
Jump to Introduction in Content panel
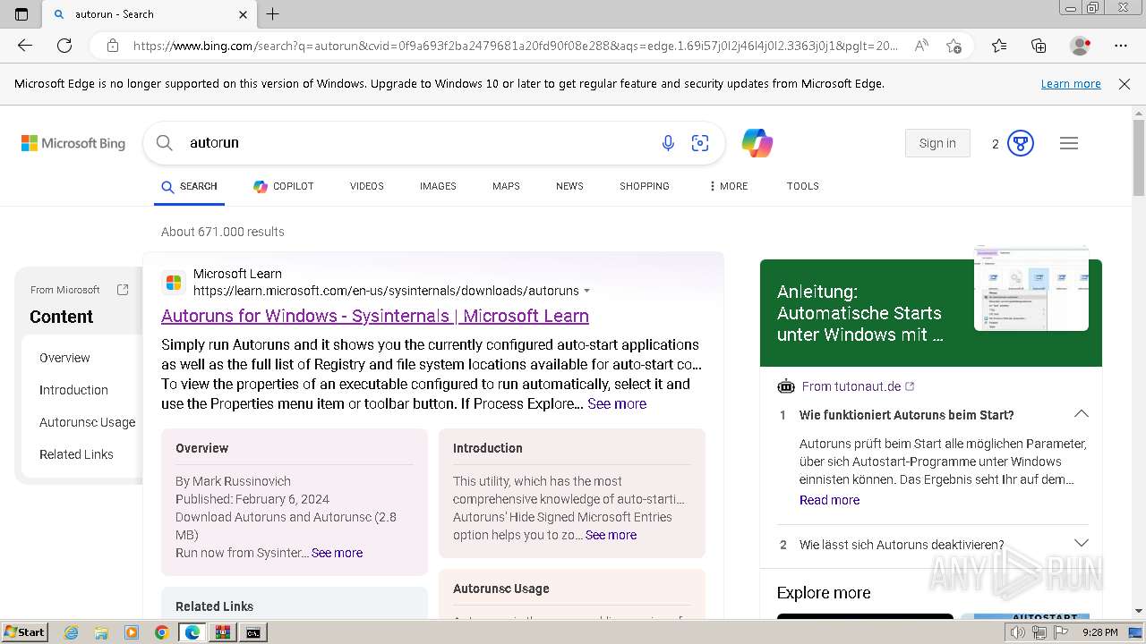(x=73, y=390)
